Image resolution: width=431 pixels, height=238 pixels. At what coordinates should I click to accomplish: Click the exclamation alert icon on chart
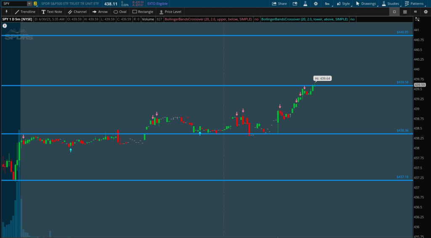tap(5, 26)
